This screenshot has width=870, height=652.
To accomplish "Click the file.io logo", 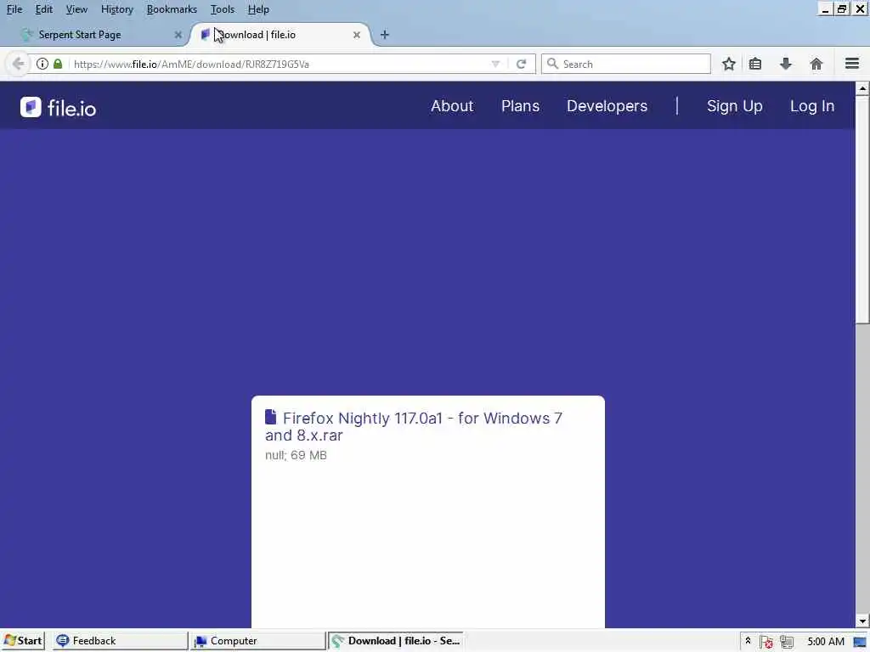I will [x=59, y=108].
